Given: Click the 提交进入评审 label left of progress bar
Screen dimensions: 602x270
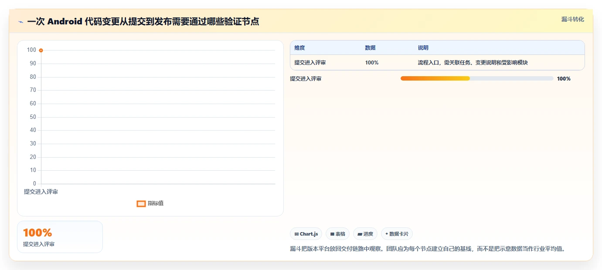Looking at the screenshot, I should (x=306, y=79).
